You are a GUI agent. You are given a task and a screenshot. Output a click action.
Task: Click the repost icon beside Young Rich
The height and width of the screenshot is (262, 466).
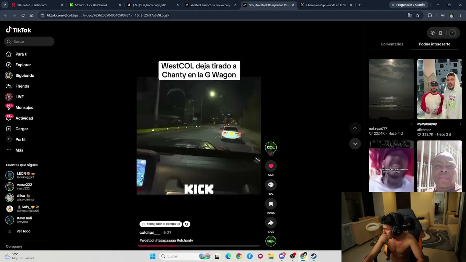(186, 224)
